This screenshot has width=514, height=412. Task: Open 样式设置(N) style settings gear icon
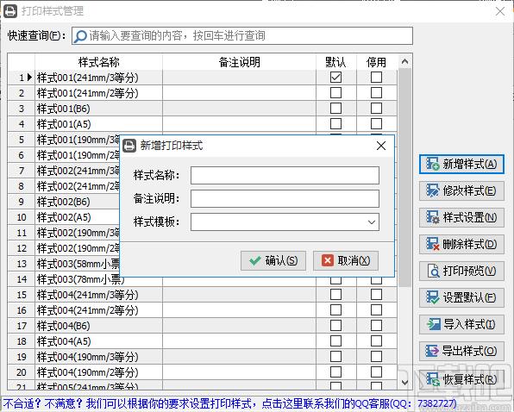point(432,217)
